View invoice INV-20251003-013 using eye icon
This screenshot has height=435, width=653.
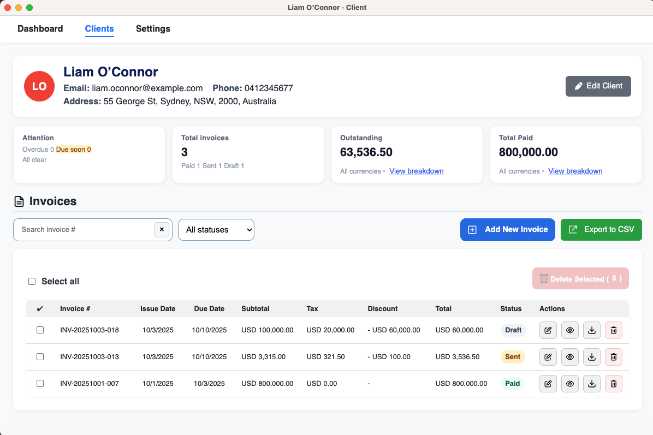[x=570, y=357]
